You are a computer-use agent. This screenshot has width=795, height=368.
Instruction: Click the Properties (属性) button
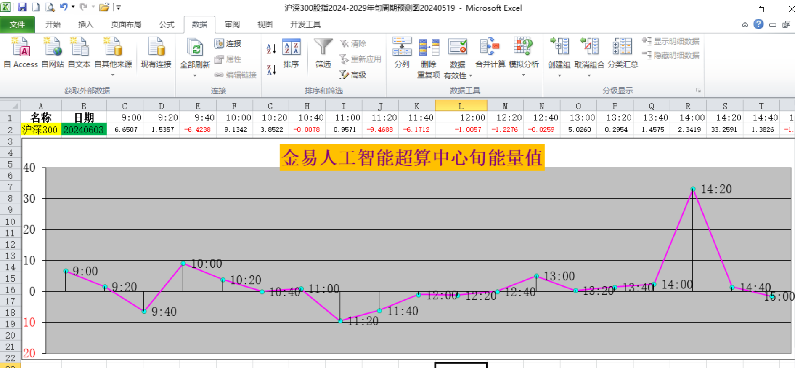coord(228,59)
